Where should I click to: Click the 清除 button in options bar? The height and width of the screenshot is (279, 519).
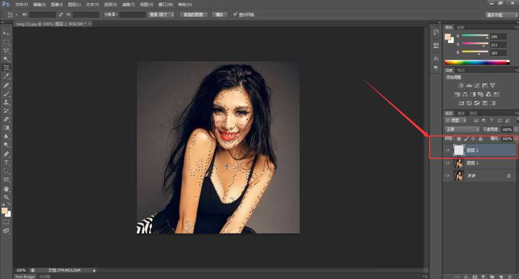219,15
